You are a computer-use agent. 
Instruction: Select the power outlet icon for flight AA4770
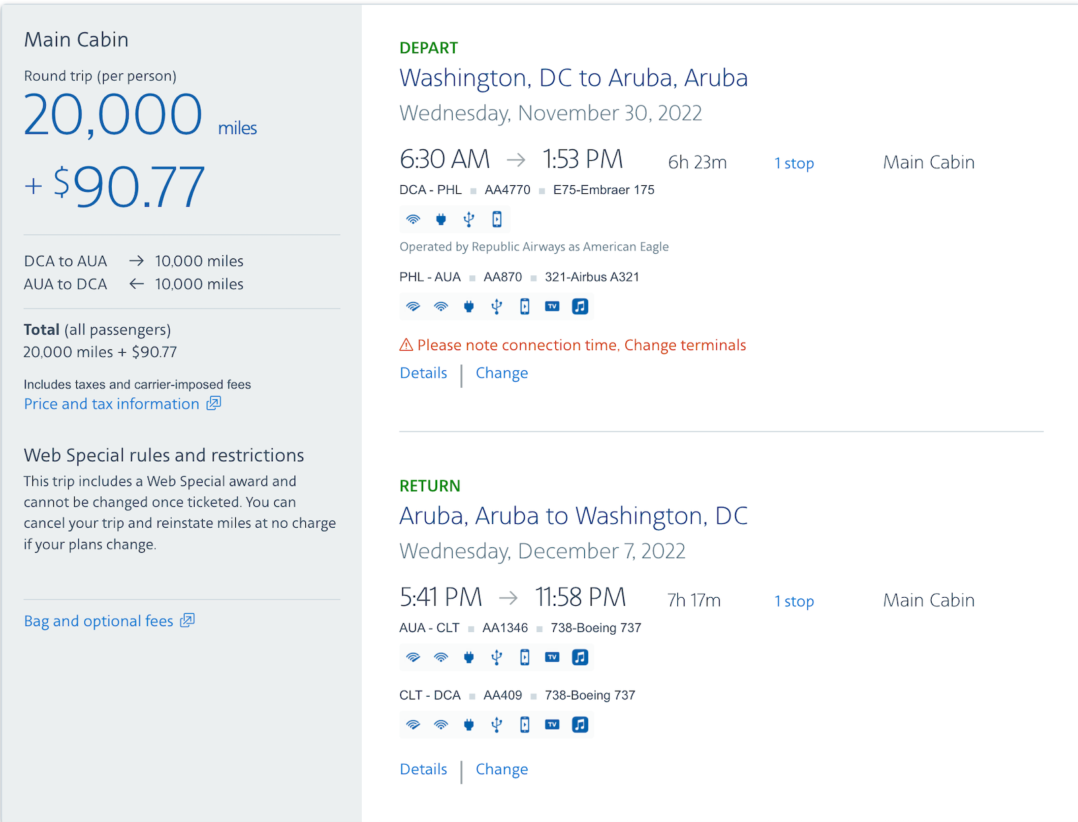(441, 219)
